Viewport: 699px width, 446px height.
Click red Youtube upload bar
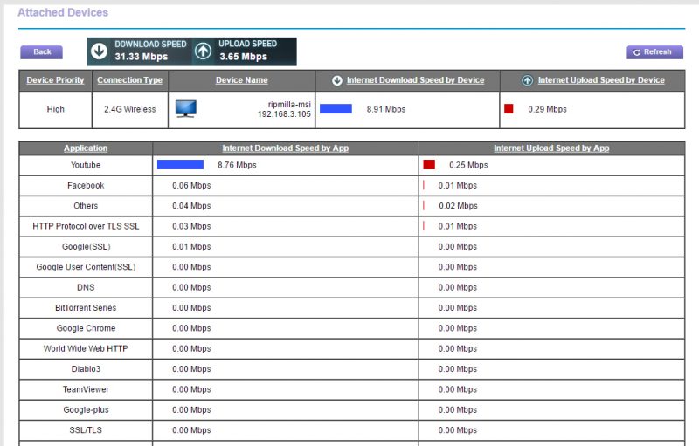[x=429, y=165]
